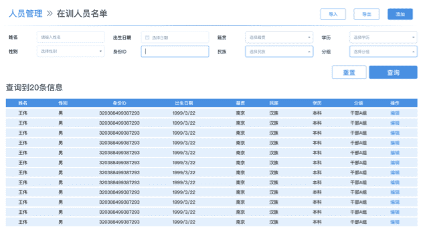Click the 身份ID input field
The height and width of the screenshot is (252, 427).
click(x=175, y=52)
